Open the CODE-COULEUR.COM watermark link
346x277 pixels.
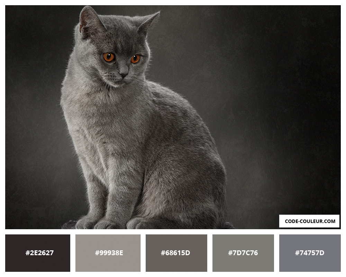tap(309, 221)
